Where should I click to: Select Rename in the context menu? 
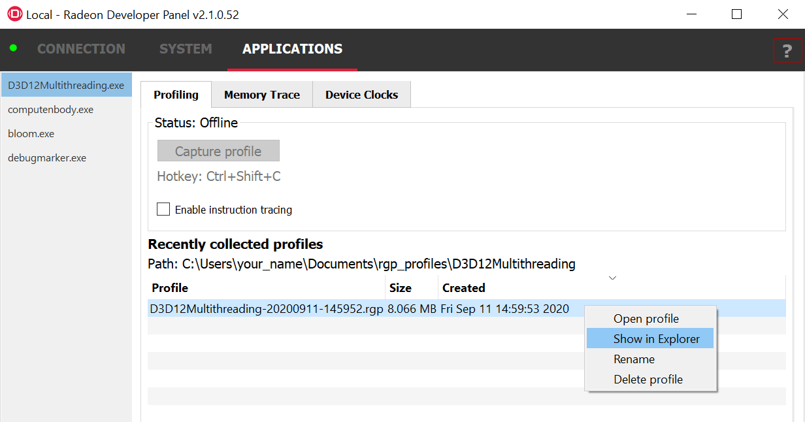coord(634,359)
